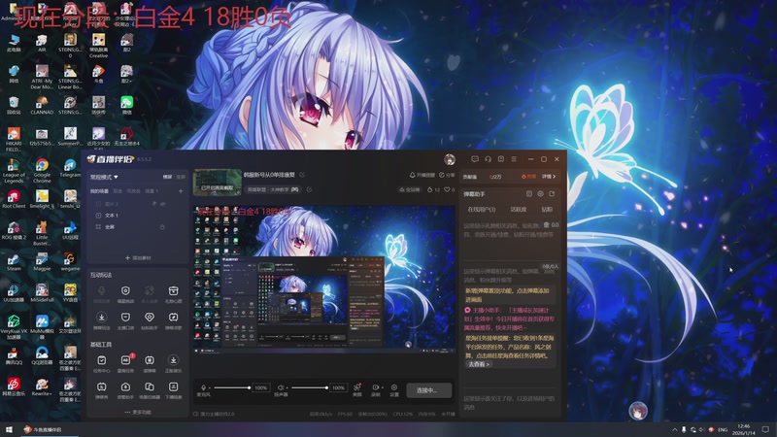Click 添加素材 add source button
This screenshot has width=777, height=437.
(138, 257)
